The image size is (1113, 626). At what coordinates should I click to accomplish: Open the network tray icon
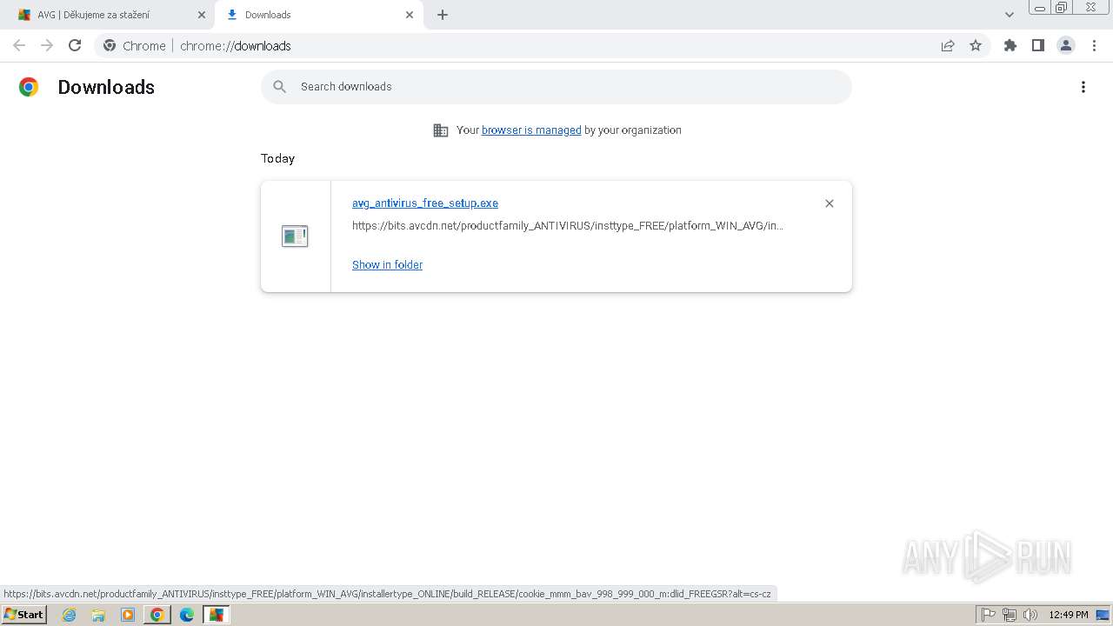(1010, 615)
